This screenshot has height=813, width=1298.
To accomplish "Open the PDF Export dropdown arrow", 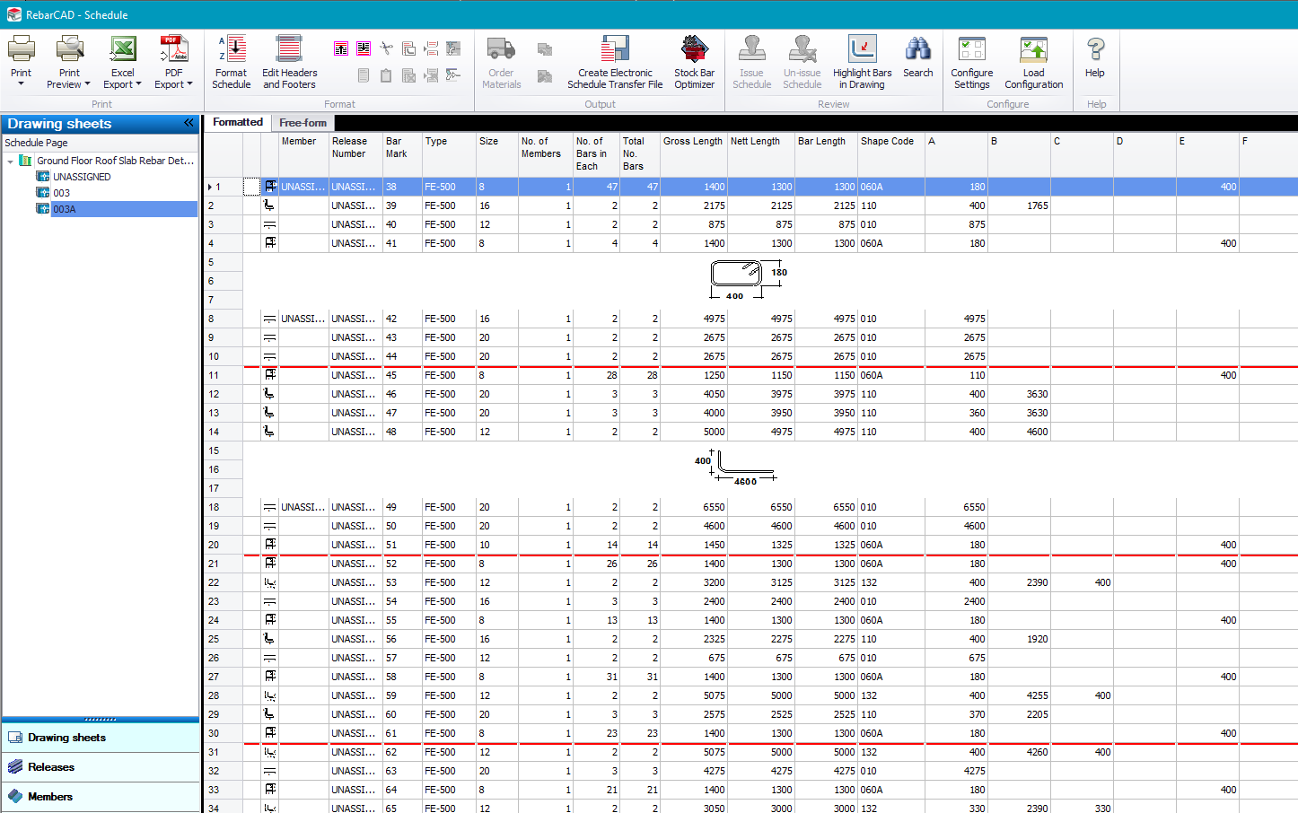I will coord(189,84).
